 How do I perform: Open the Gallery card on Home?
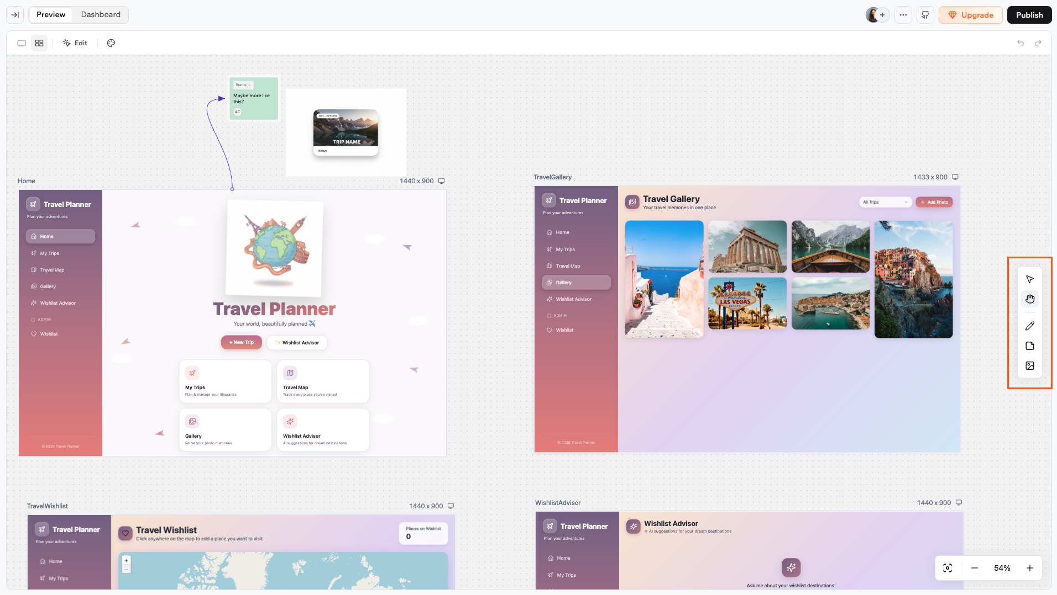225,430
